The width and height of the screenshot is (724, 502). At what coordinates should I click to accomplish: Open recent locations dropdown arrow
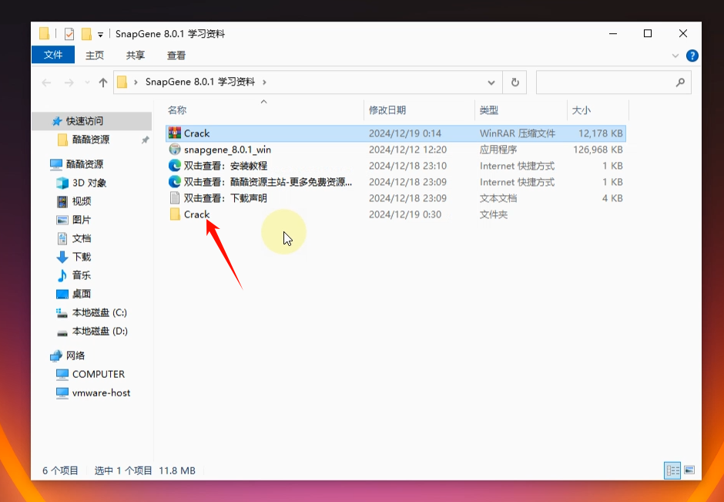point(86,83)
